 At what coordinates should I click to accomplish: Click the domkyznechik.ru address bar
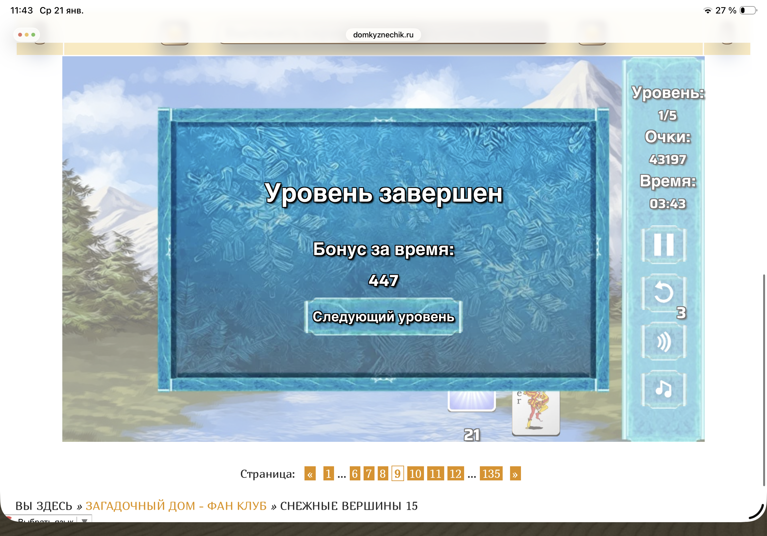tap(383, 35)
